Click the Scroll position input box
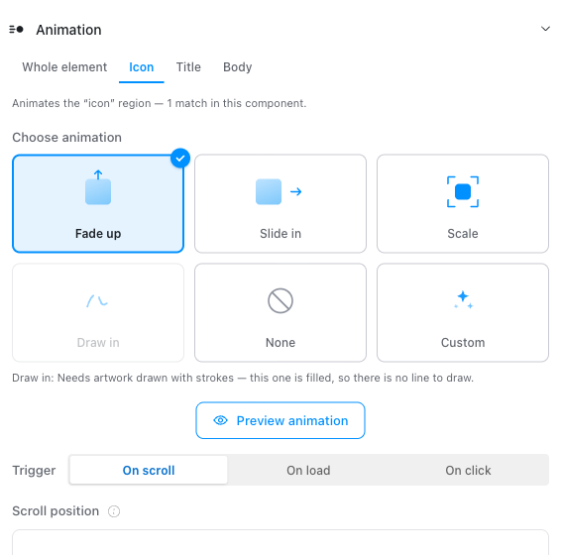The image size is (561, 555). 280,542
